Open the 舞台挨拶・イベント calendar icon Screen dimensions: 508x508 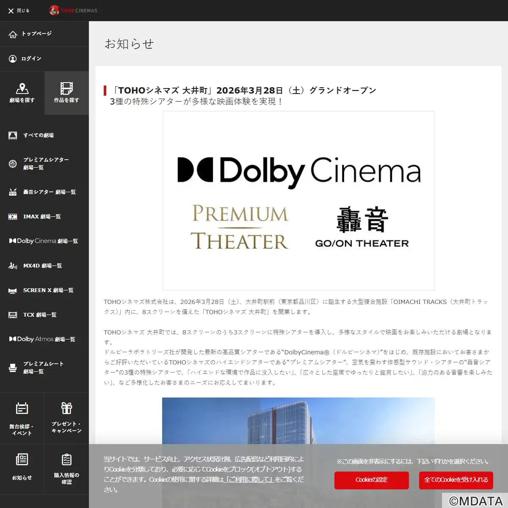click(x=22, y=409)
